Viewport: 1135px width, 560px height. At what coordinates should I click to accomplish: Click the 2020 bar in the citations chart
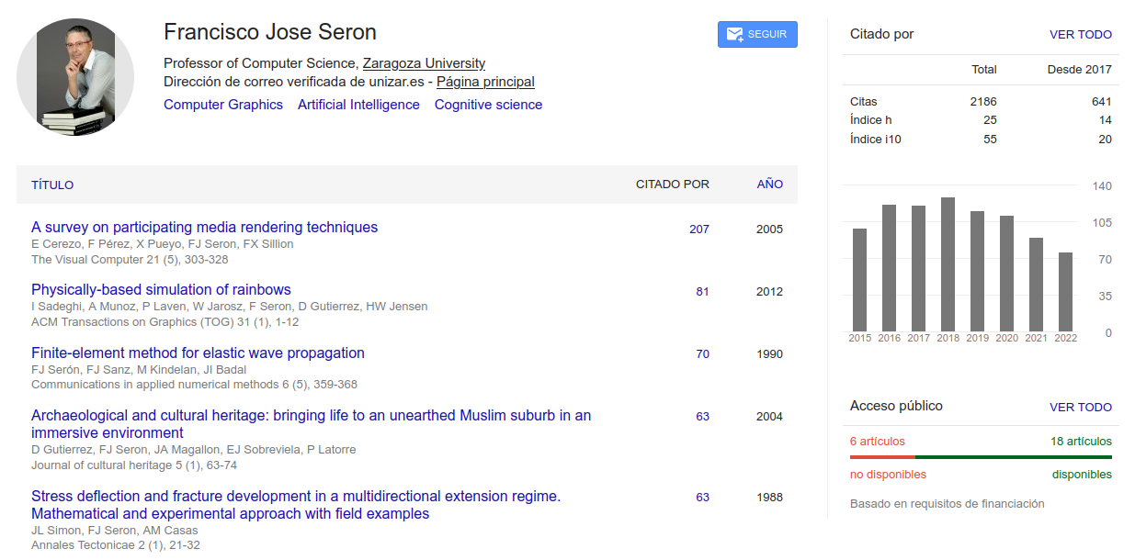pyautogui.click(x=1007, y=274)
